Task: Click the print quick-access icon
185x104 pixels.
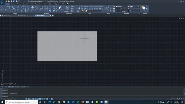Action: click(16, 1)
